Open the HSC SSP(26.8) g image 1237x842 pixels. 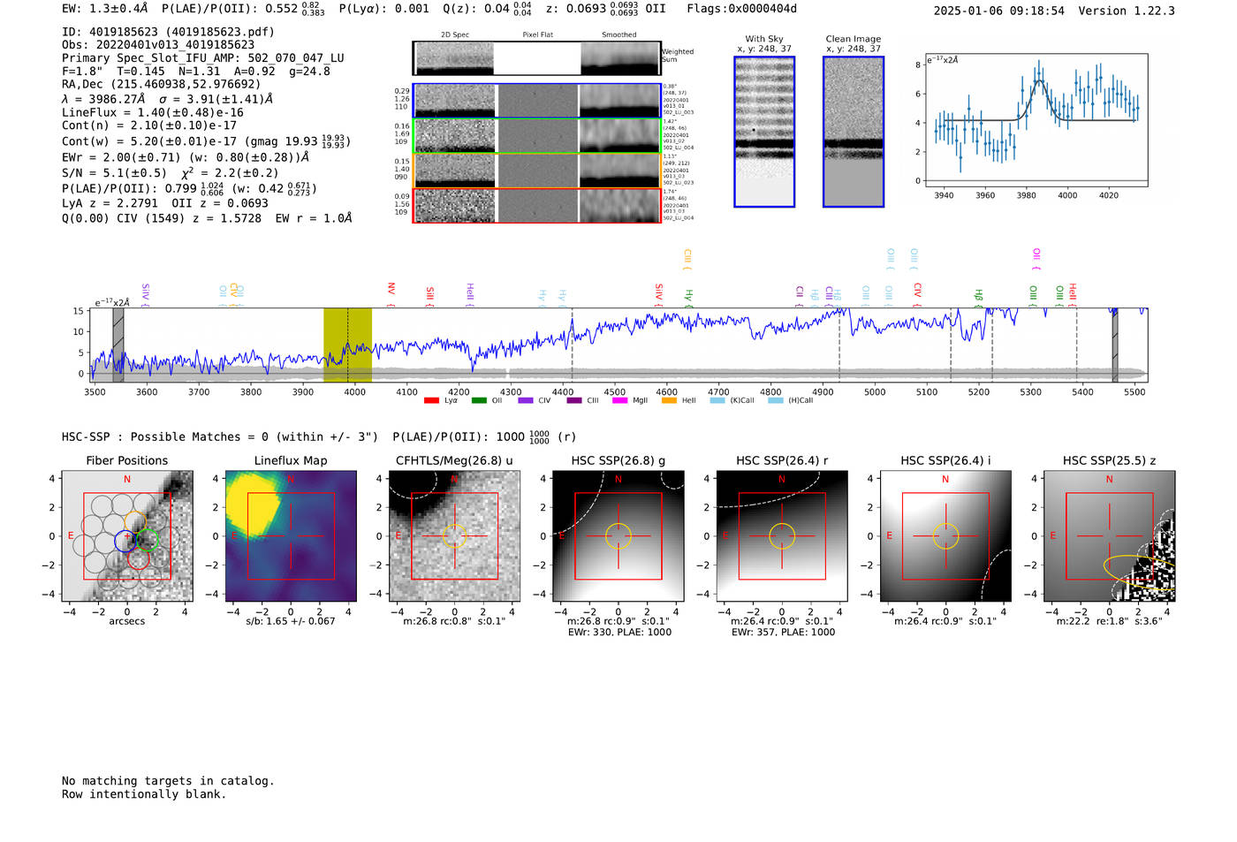pyautogui.click(x=618, y=536)
